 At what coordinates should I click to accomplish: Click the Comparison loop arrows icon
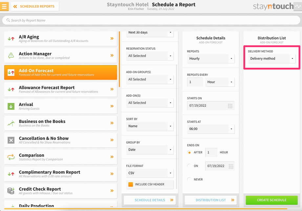click(x=11, y=157)
